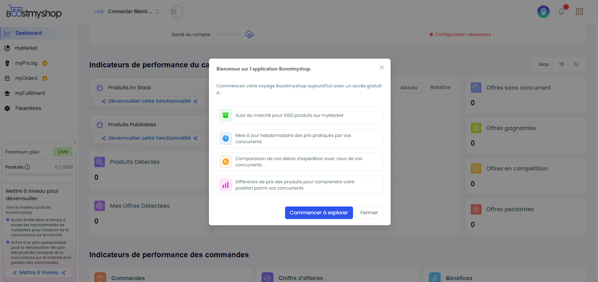Click the info icon next to Produits
Image resolution: width=598 pixels, height=282 pixels.
click(x=27, y=167)
